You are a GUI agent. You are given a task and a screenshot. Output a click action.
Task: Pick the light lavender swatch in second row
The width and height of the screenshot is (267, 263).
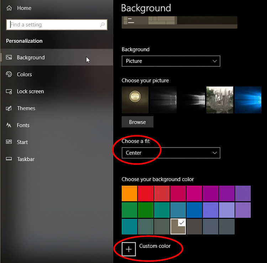pos(227,210)
